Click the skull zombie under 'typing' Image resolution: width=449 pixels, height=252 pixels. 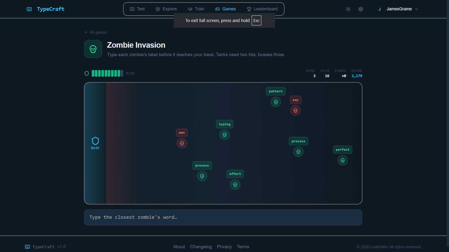point(224,135)
